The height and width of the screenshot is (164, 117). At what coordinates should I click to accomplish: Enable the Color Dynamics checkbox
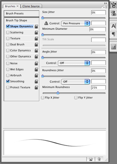click(x=8, y=50)
